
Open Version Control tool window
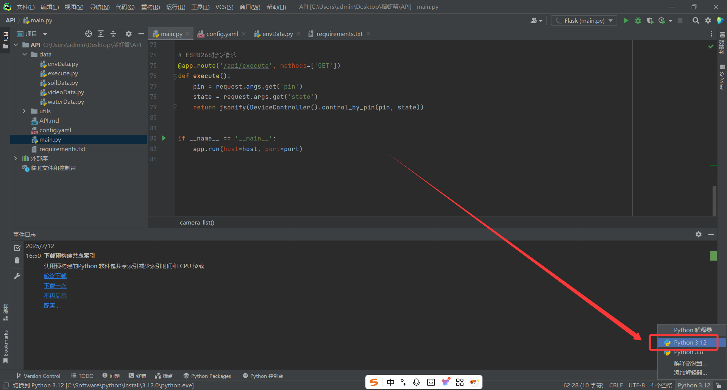click(38, 376)
